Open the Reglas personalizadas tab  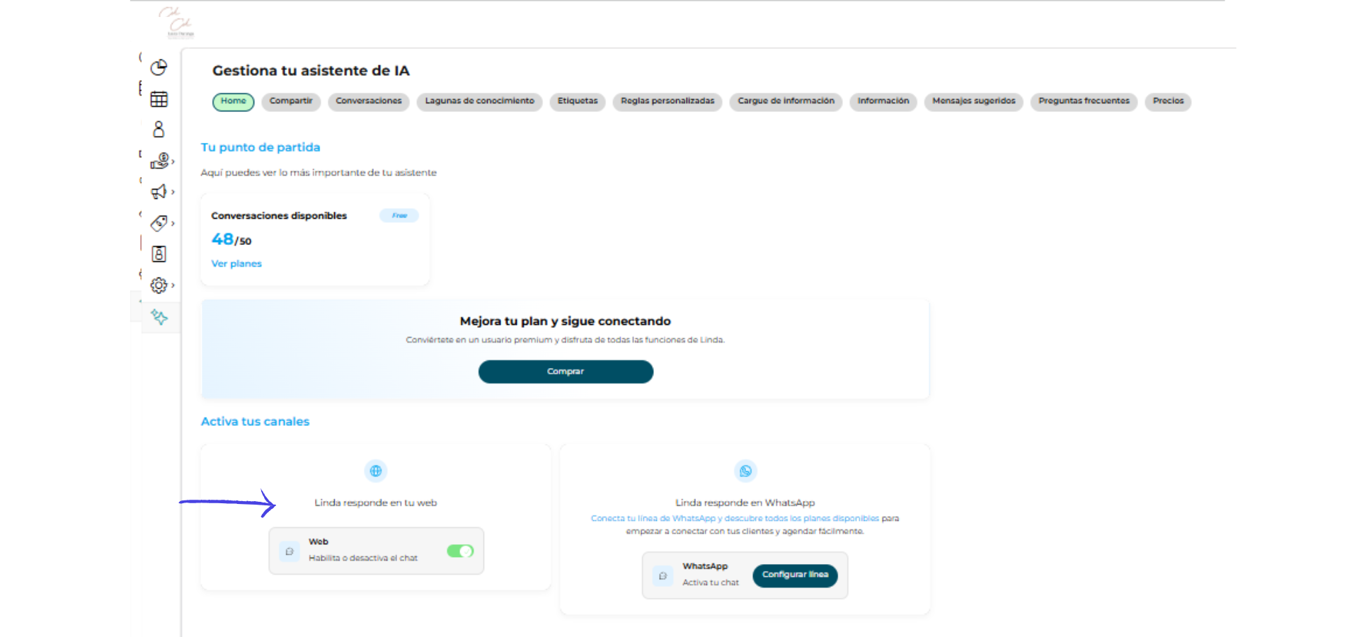[x=667, y=101]
